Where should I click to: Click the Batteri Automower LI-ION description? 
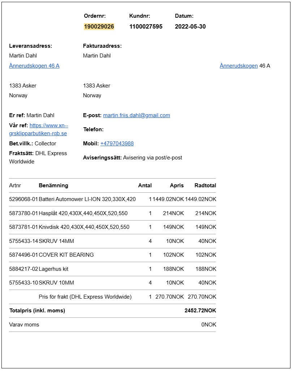tap(87, 199)
